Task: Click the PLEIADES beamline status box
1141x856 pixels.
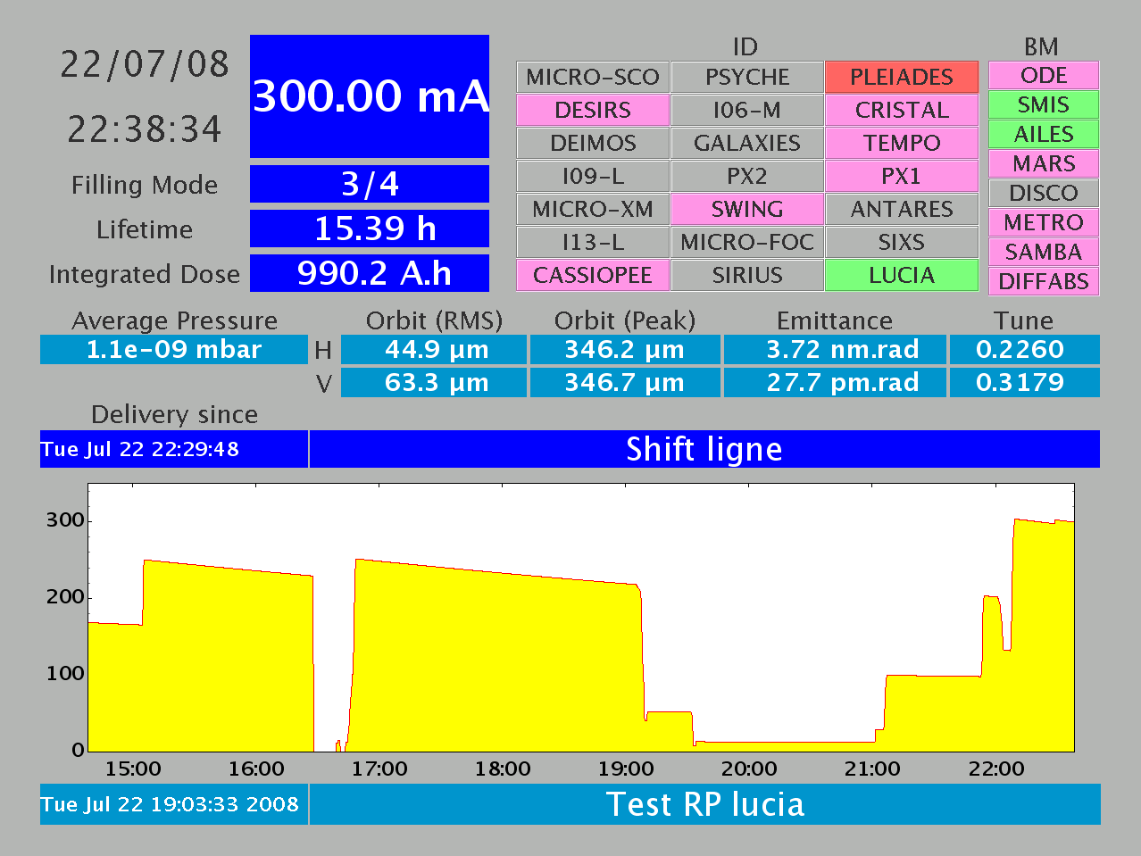Action: click(901, 77)
